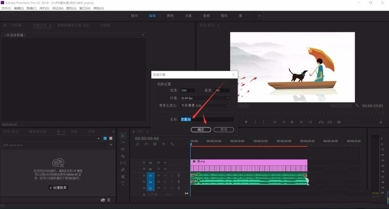389x209 pixels.
Task: Open the 文件(F) menu
Action: tap(6, 8)
